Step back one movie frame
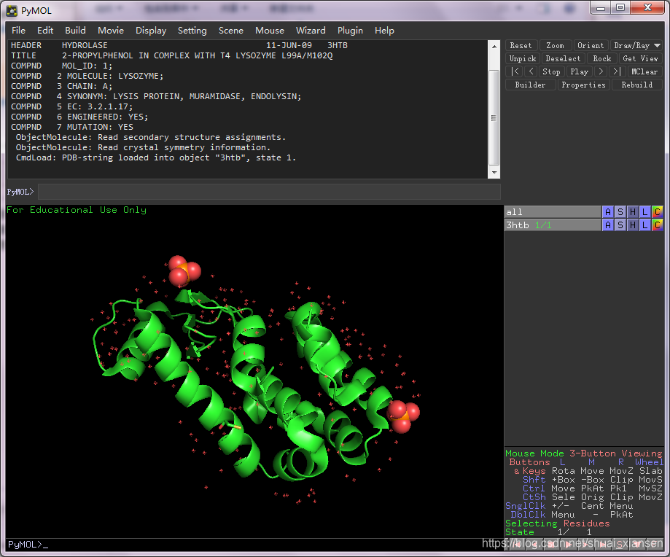The height and width of the screenshot is (557, 670). [x=531, y=71]
